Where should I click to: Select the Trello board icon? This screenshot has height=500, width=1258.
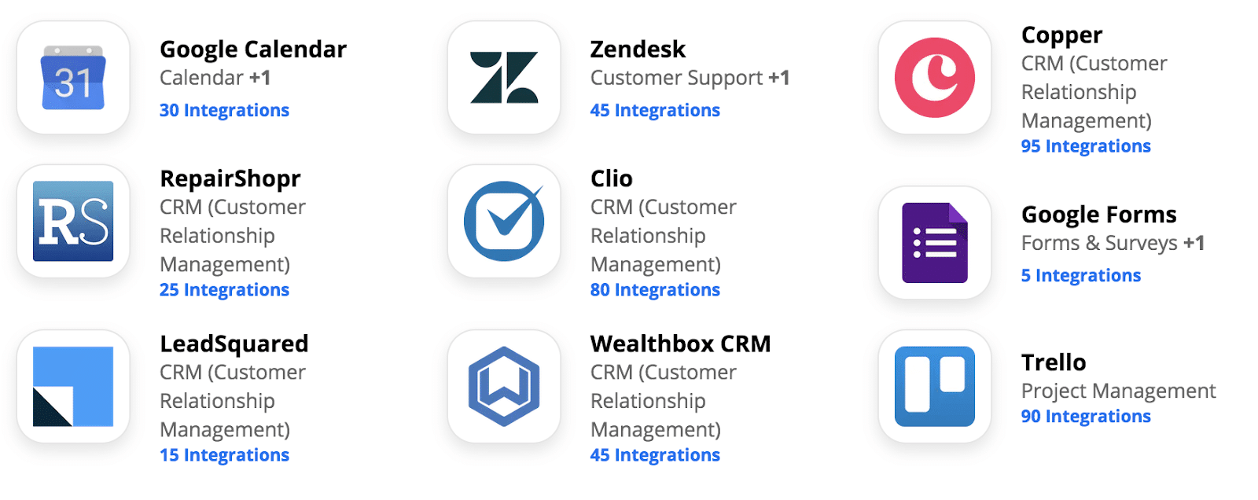tap(935, 386)
